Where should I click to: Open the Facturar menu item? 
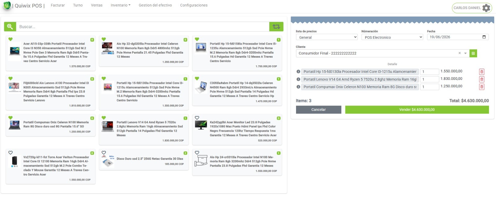coord(58,5)
